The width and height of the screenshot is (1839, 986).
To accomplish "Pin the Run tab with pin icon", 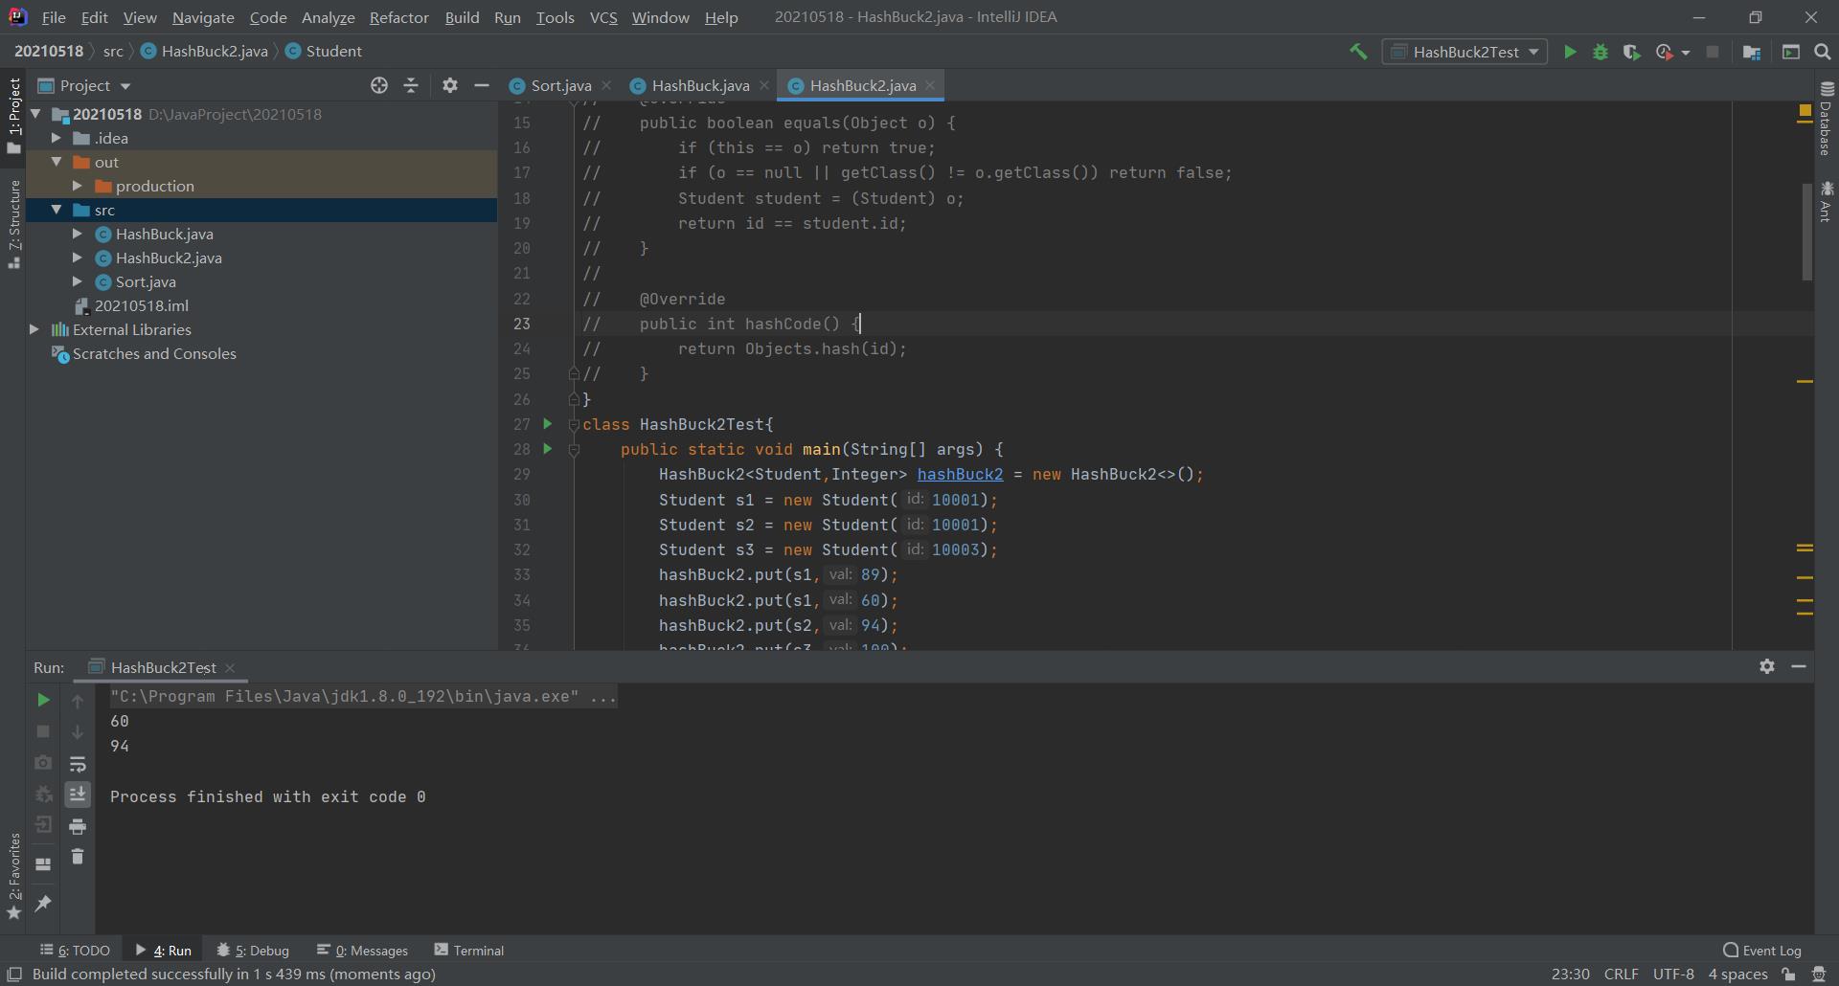I will 43,903.
